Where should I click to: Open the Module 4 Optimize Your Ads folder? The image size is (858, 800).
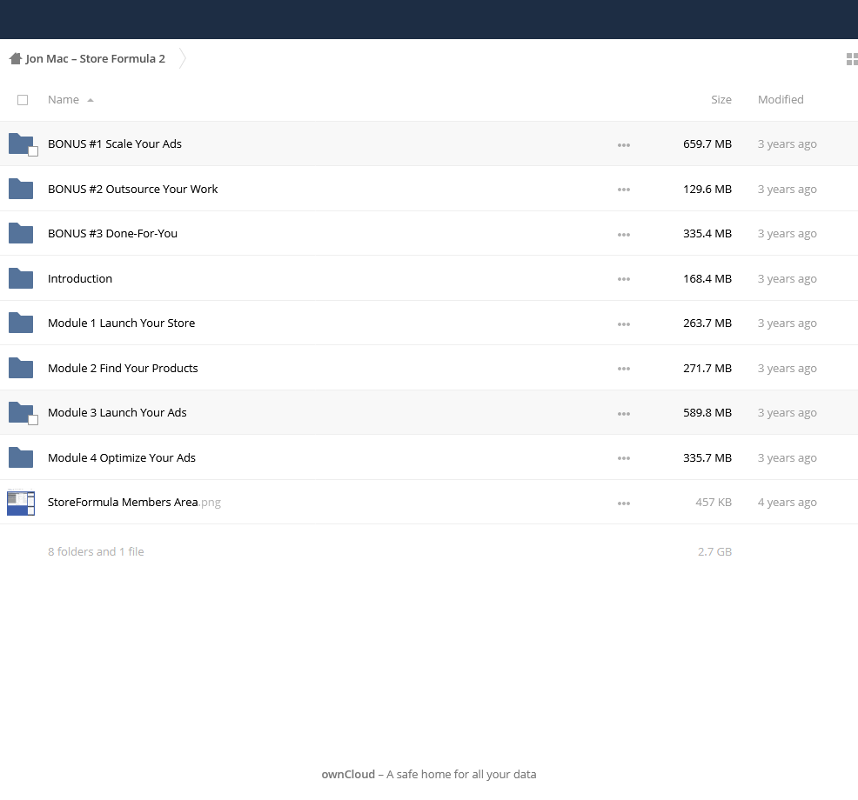click(122, 457)
